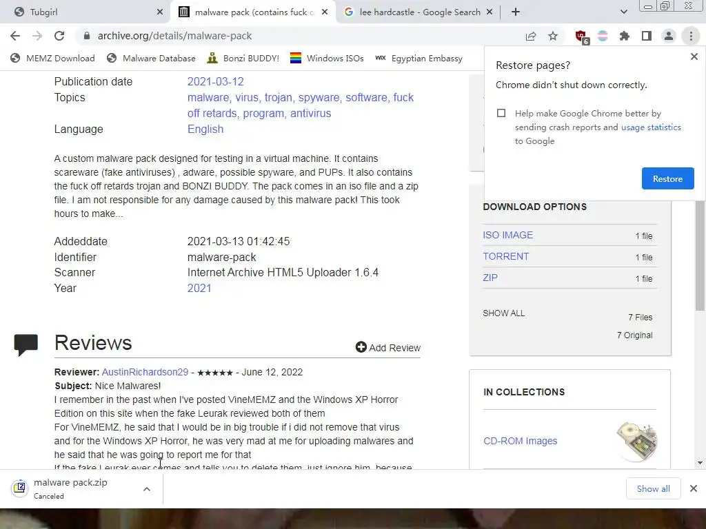Expand malware pack.zip download options chevron

pyautogui.click(x=147, y=489)
